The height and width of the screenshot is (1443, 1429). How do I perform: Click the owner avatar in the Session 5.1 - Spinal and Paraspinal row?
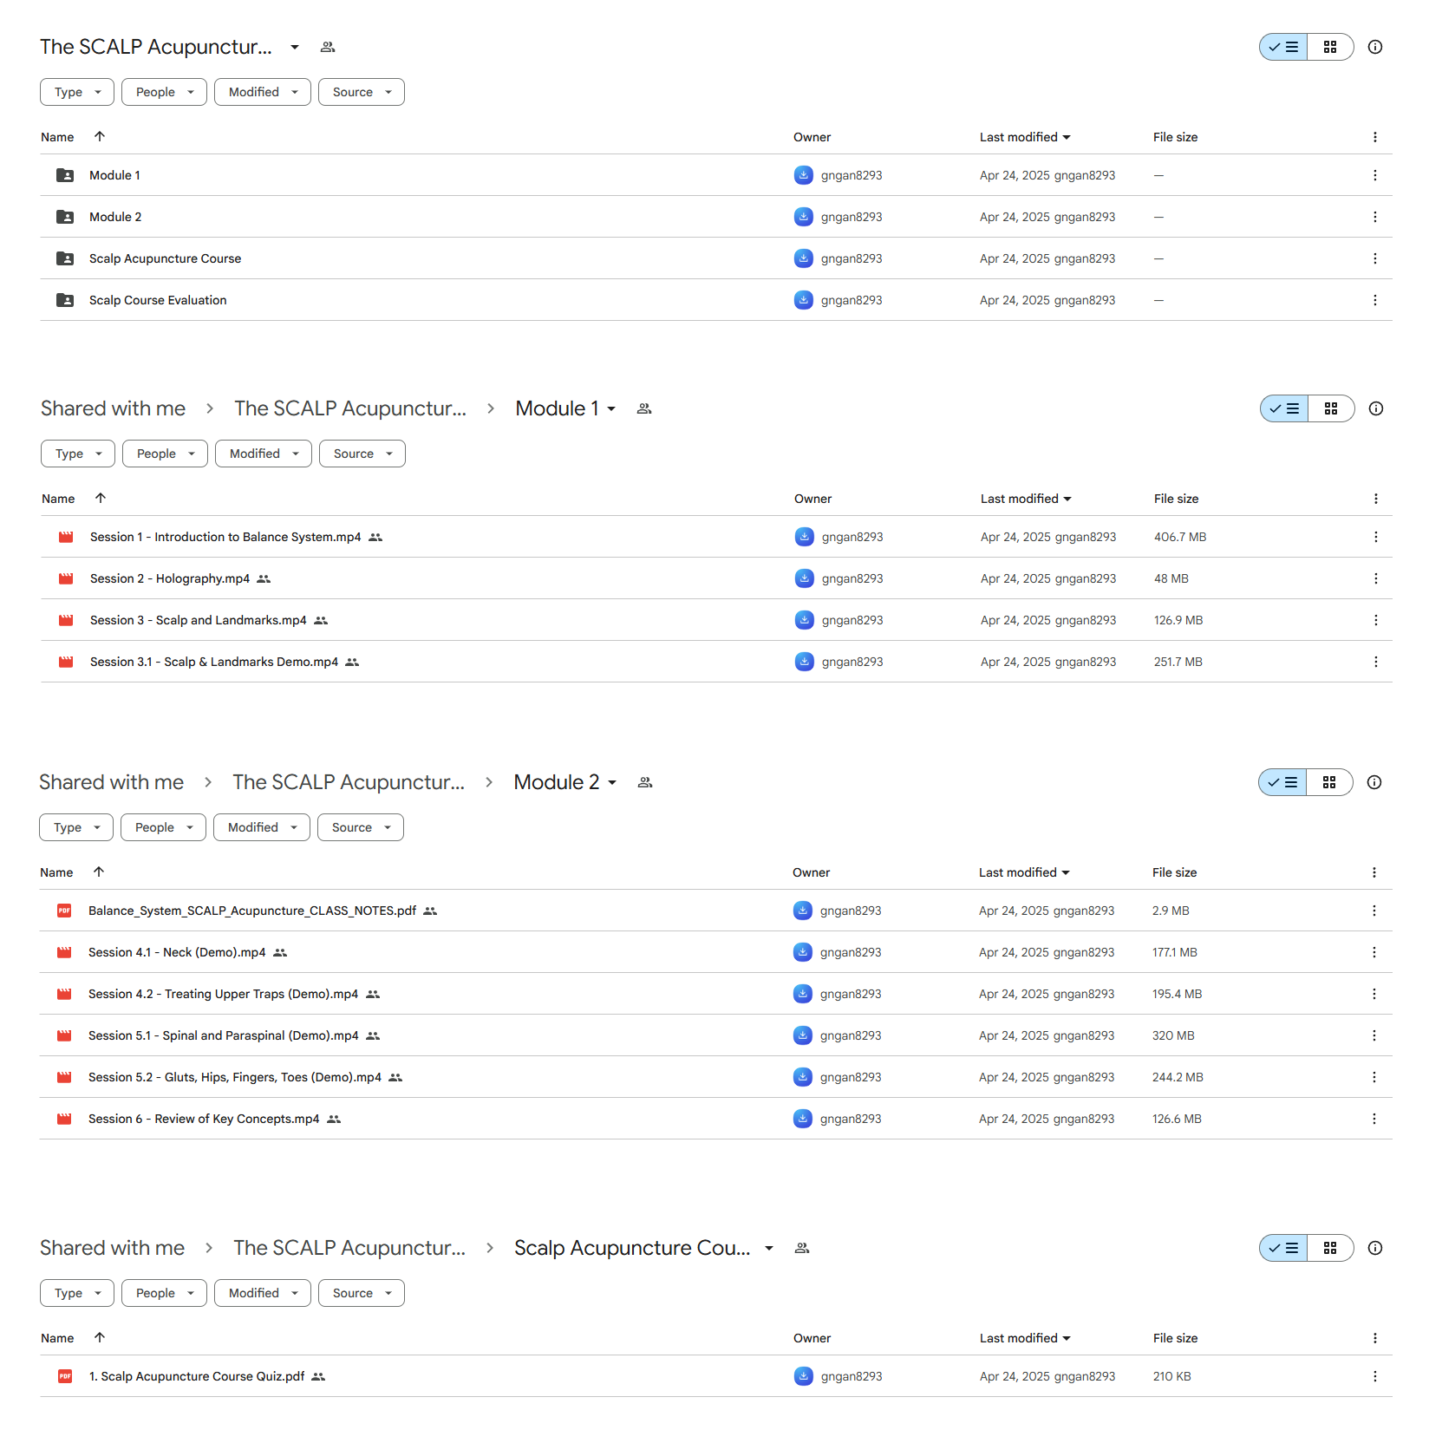tap(803, 1035)
